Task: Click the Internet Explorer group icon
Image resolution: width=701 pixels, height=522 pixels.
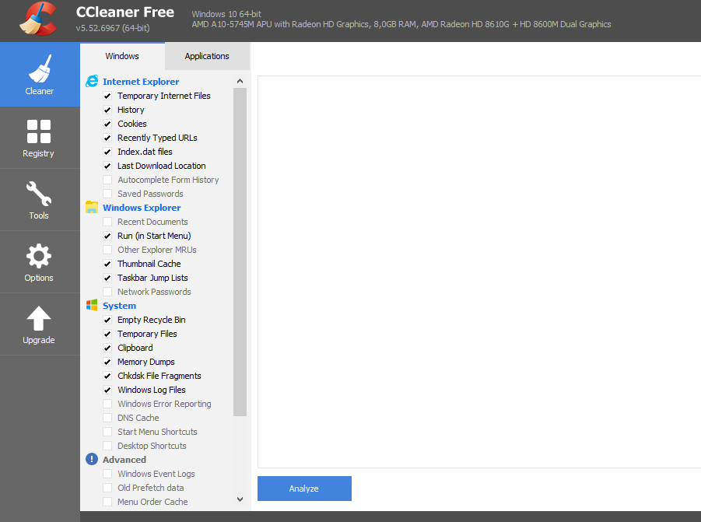Action: point(92,82)
